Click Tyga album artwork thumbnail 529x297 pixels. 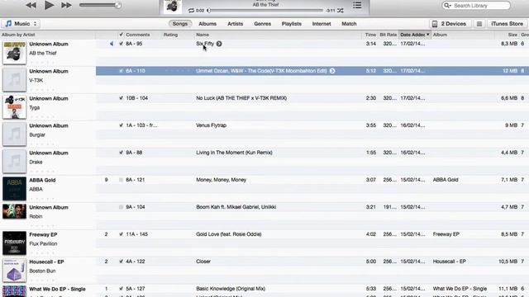coord(15,107)
